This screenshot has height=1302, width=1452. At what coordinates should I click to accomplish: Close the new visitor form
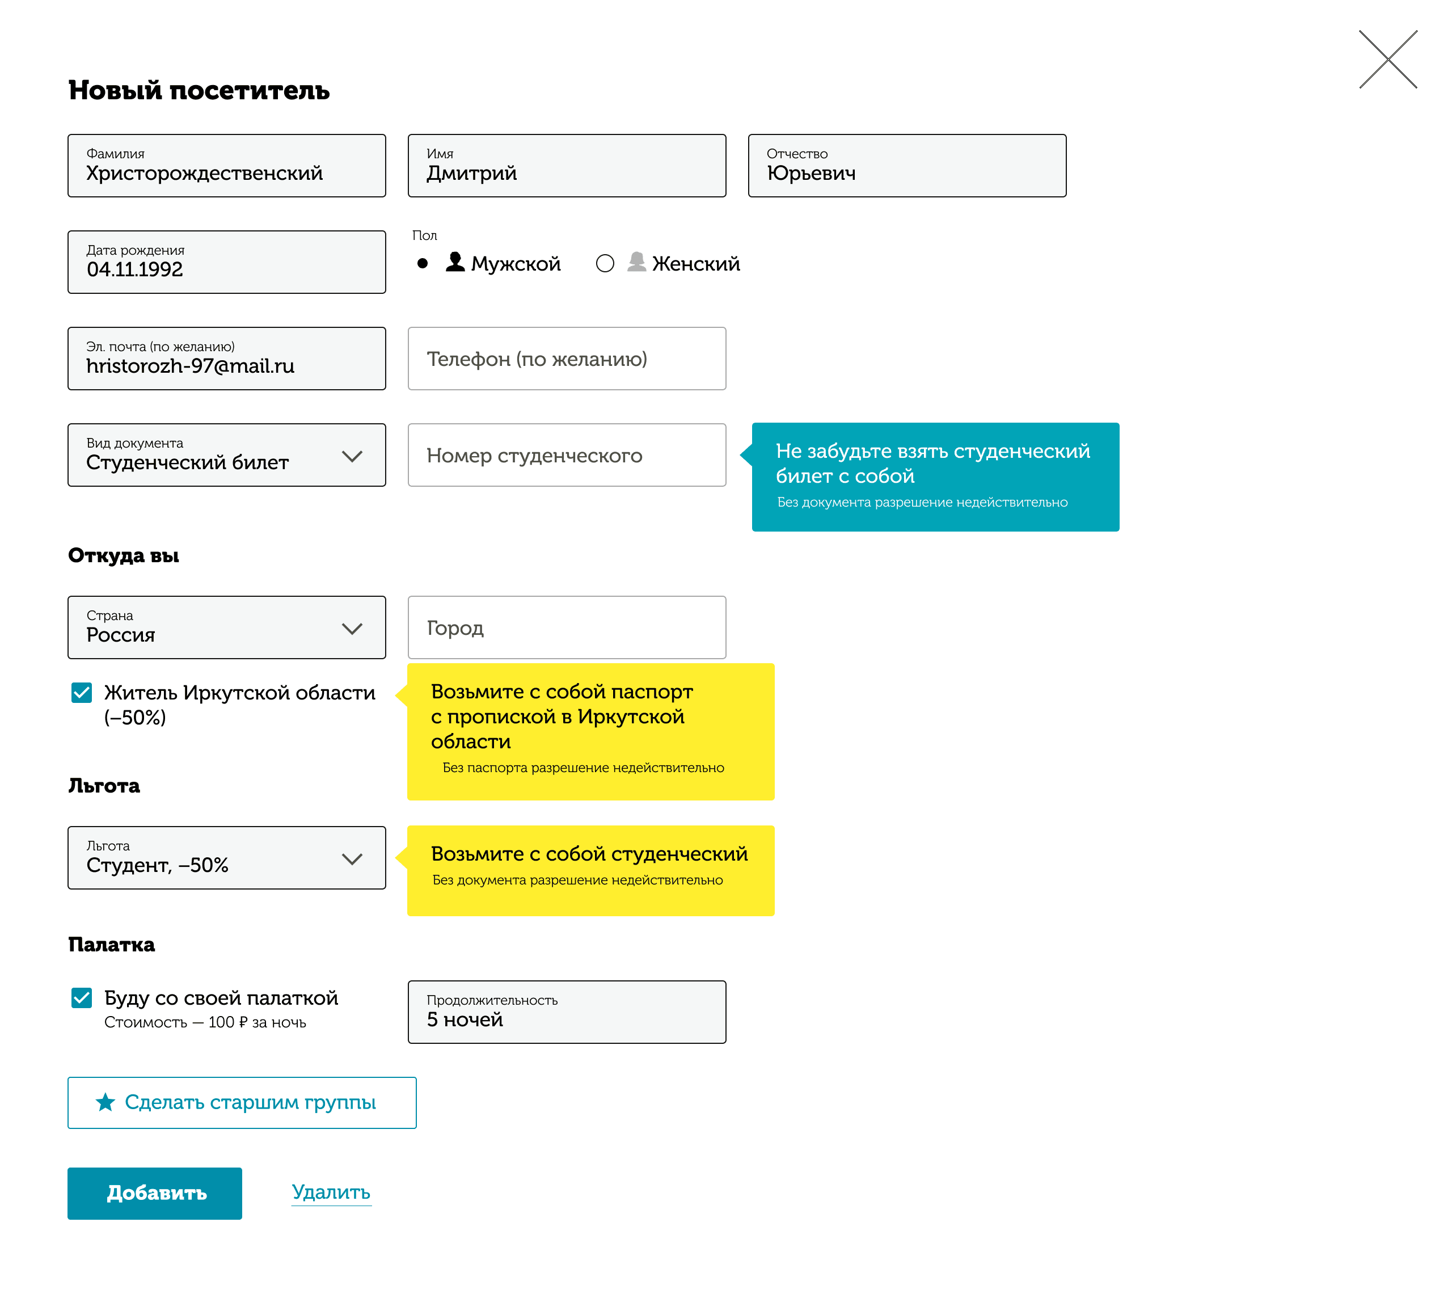coord(1387,60)
